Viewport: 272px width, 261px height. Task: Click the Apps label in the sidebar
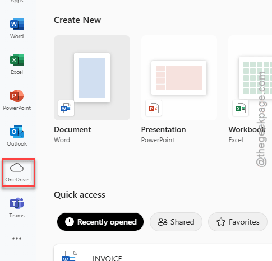click(x=17, y=2)
